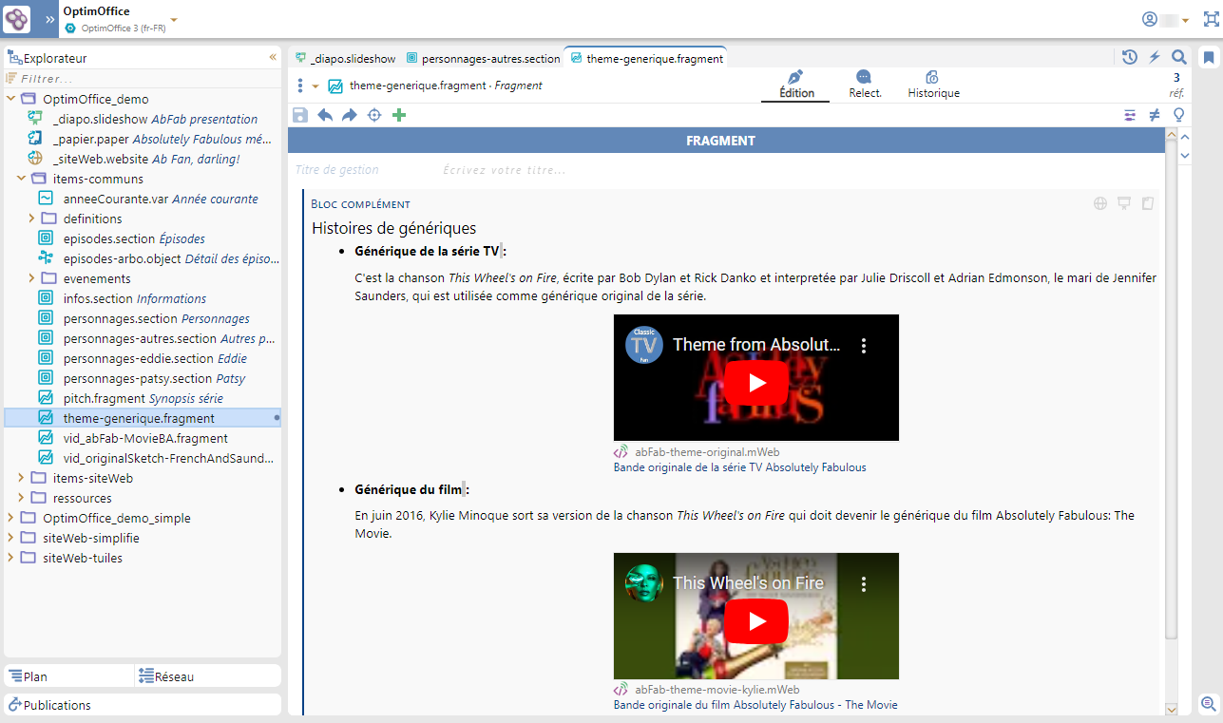Open the search magnifier icon

(x=1179, y=57)
